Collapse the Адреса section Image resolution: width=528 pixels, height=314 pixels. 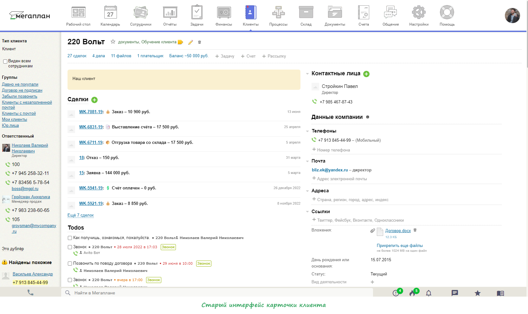(307, 191)
